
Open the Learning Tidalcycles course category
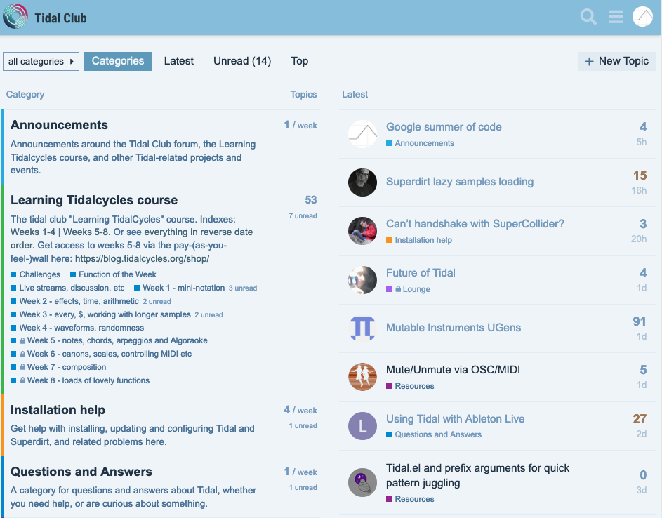coord(94,200)
